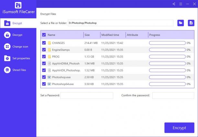Click the iSumsoft FileCarer logo icon
Screen dimensions: 198x137
click(18, 5)
